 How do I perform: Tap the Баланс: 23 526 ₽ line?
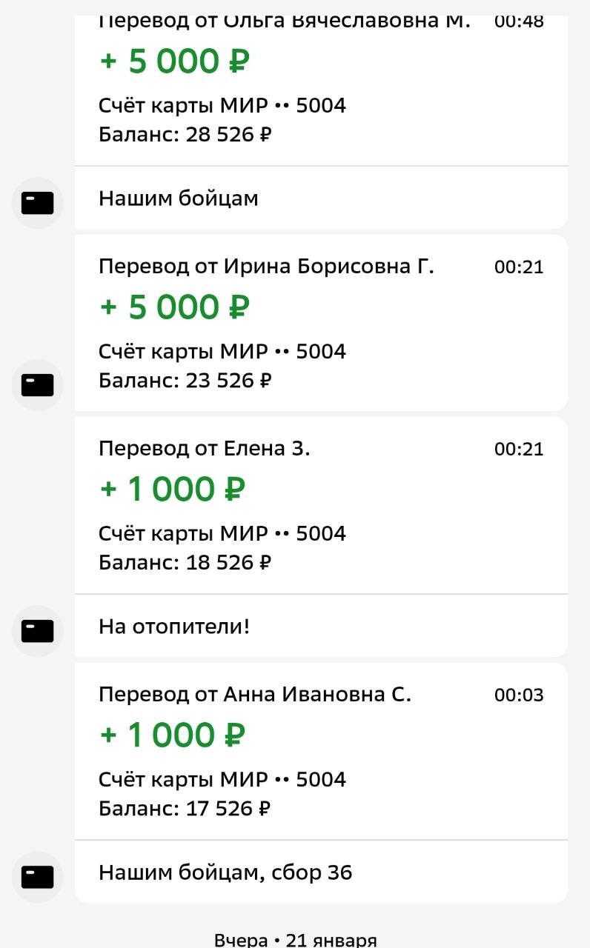pos(185,381)
